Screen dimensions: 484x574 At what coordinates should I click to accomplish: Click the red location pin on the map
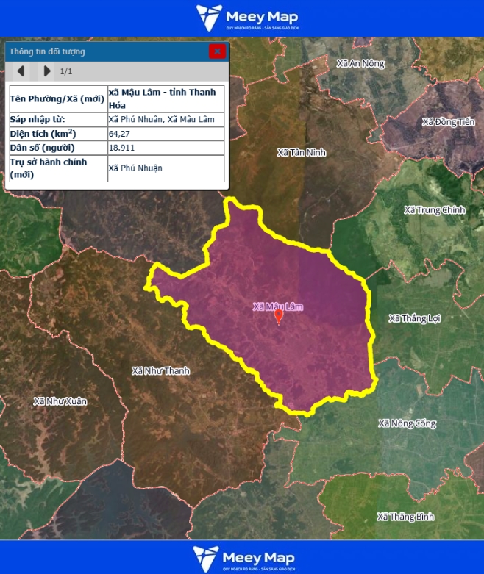click(x=278, y=317)
